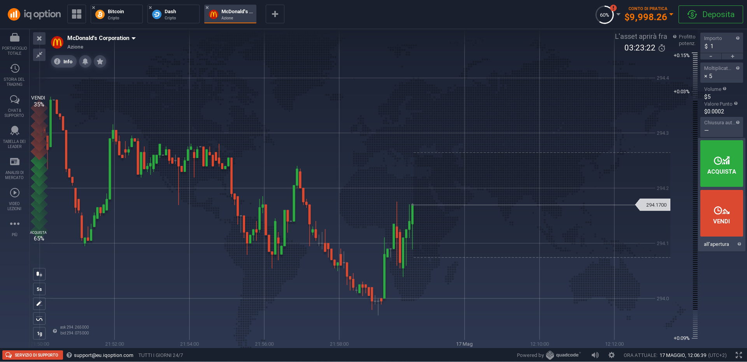Open the drawing tools pencil icon

[x=39, y=304]
